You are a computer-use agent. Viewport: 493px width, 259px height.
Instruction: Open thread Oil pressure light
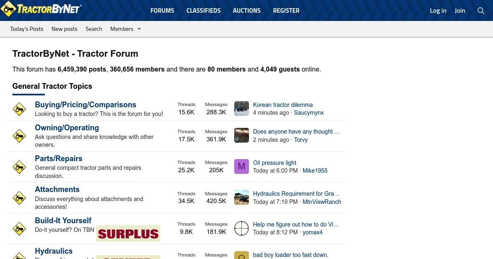point(274,163)
